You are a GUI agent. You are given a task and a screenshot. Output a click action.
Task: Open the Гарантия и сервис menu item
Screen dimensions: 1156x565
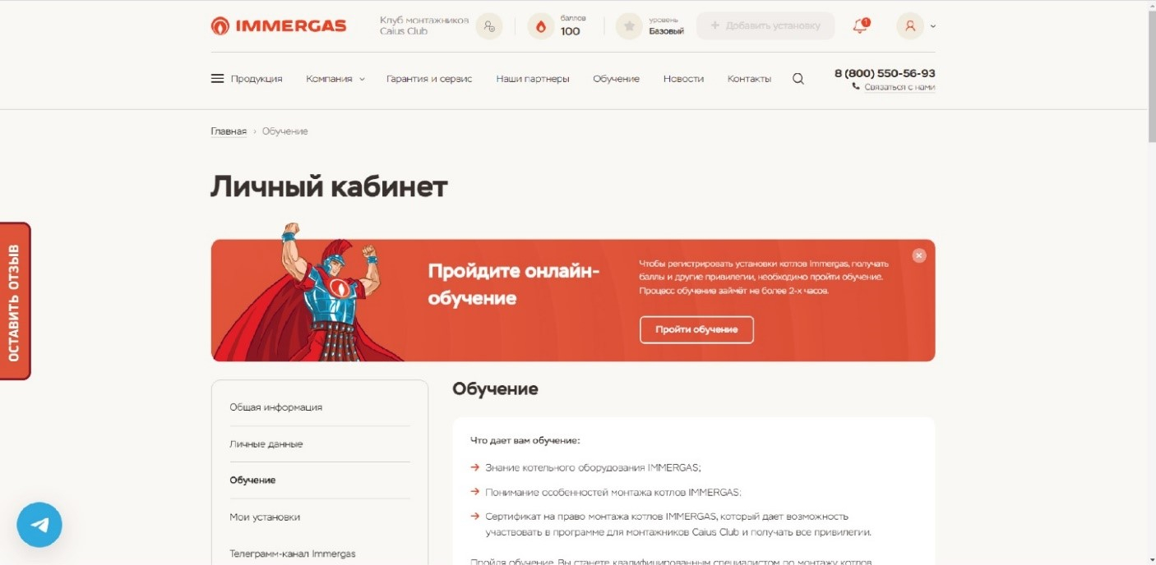[x=429, y=79]
